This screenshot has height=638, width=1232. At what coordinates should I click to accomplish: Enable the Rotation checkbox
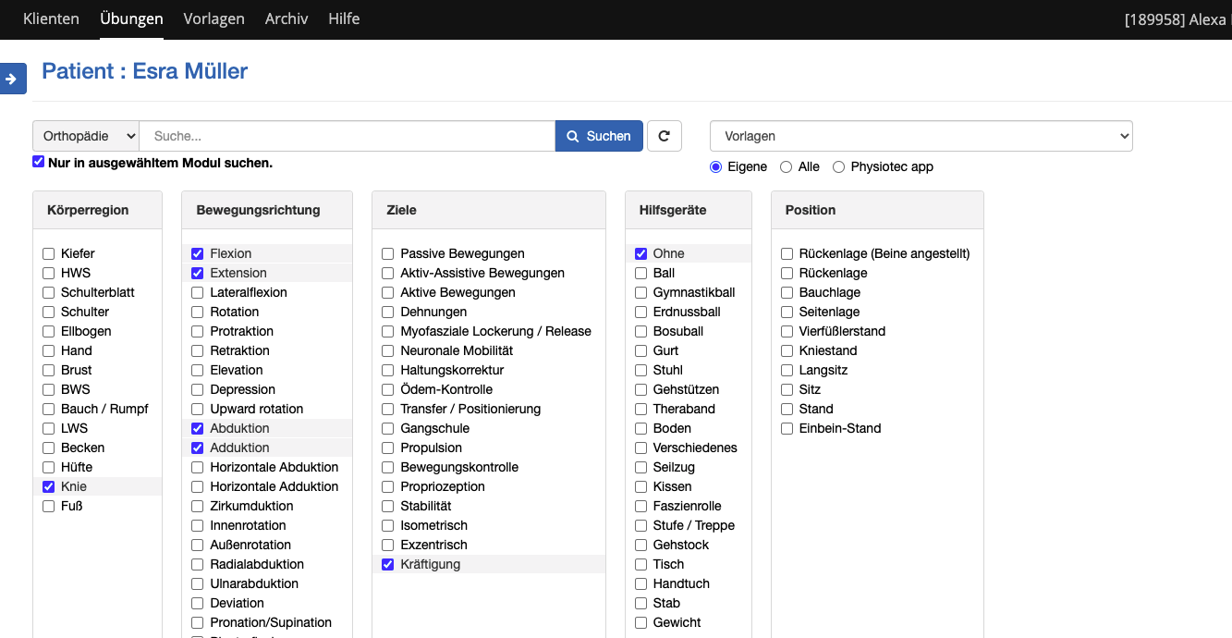click(197, 312)
